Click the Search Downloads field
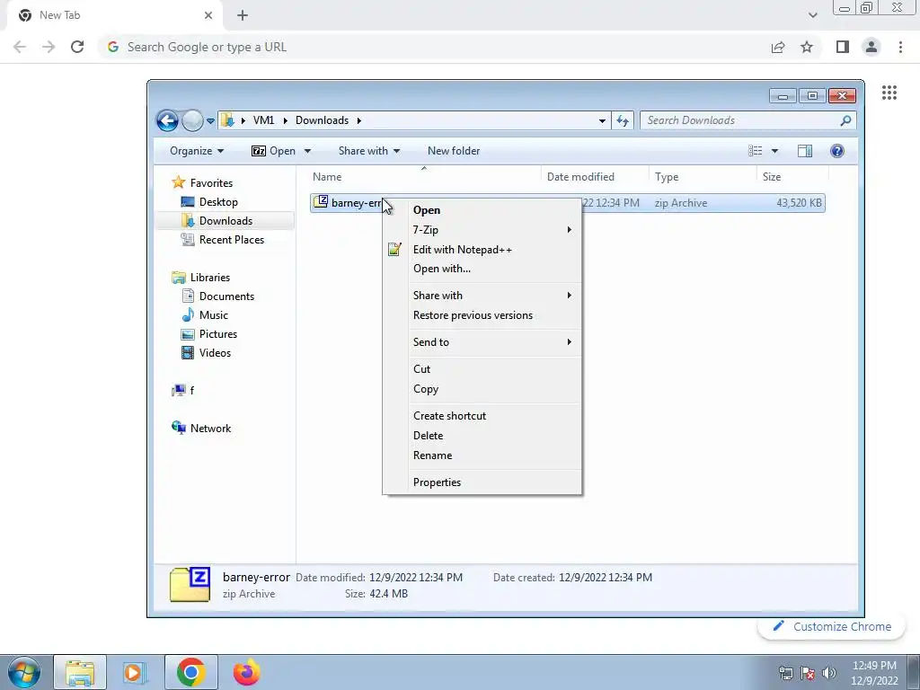920x690 pixels. pyautogui.click(x=748, y=120)
